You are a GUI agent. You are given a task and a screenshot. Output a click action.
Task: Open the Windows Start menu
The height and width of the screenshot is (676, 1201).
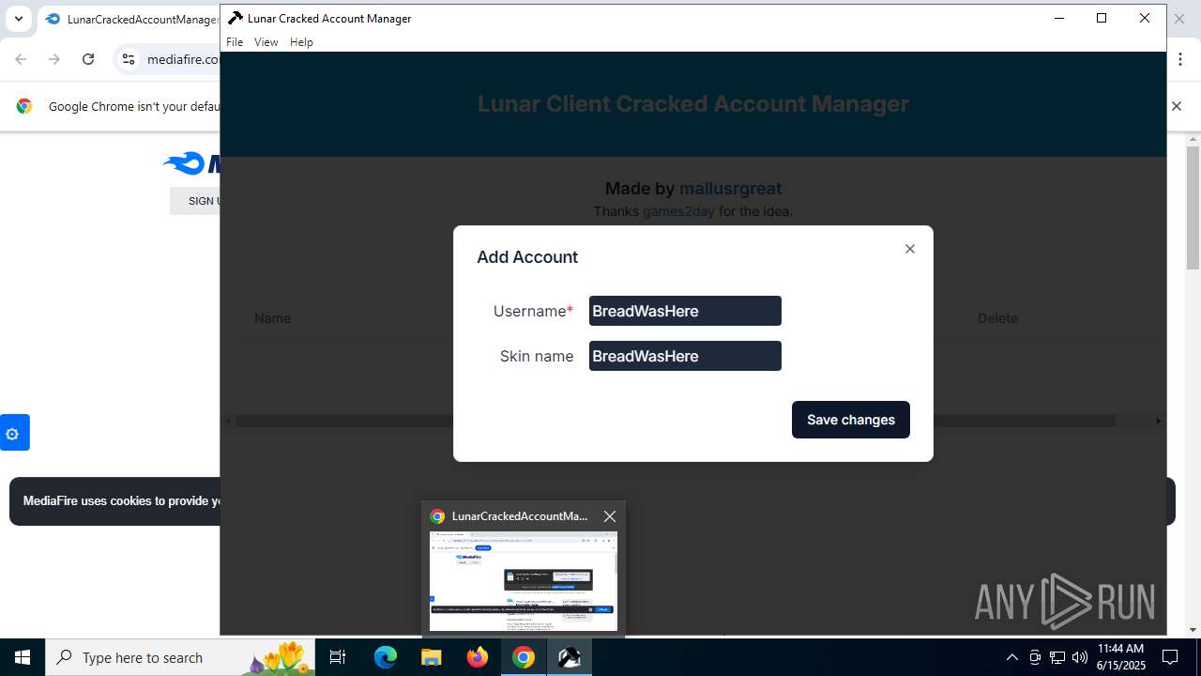click(x=23, y=657)
